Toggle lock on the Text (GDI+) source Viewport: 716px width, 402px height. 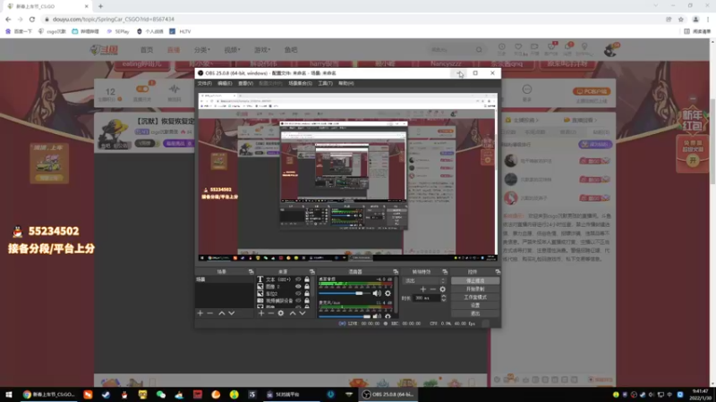[307, 280]
